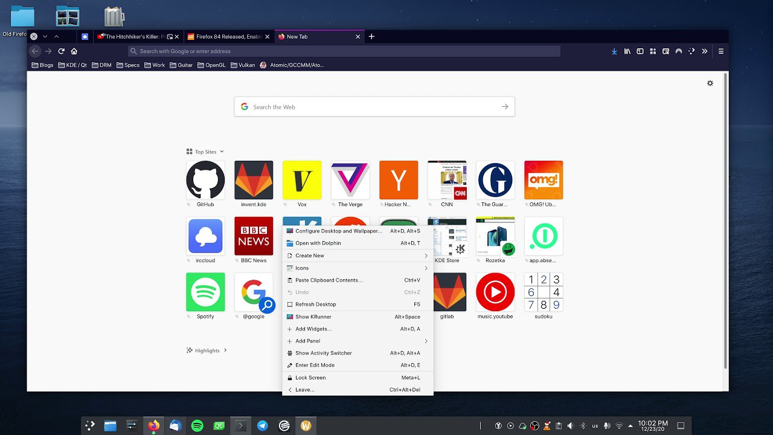
Task: Open the gitlab top site tile
Action: coord(450,292)
